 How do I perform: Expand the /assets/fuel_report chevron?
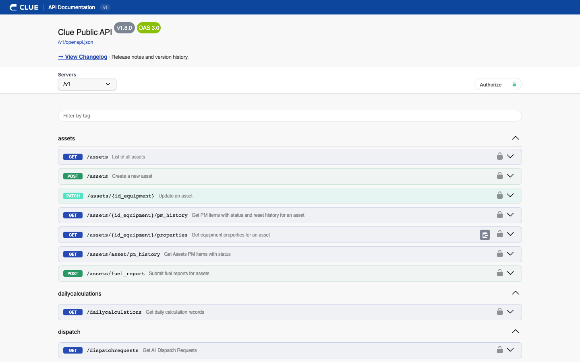click(510, 273)
